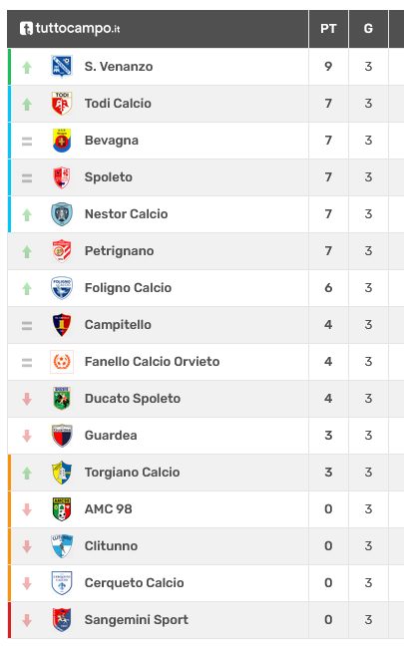Open the Clitunno team link

[111, 546]
